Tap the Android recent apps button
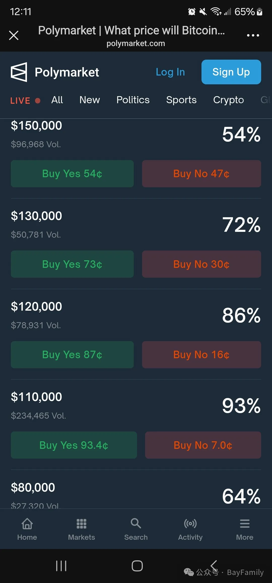The width and height of the screenshot is (272, 583). [61, 566]
